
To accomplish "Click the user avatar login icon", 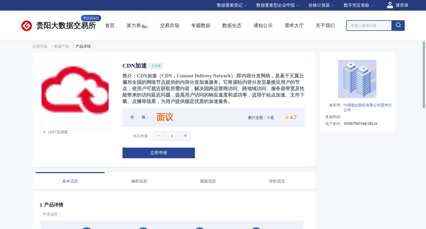I will pyautogui.click(x=390, y=5).
